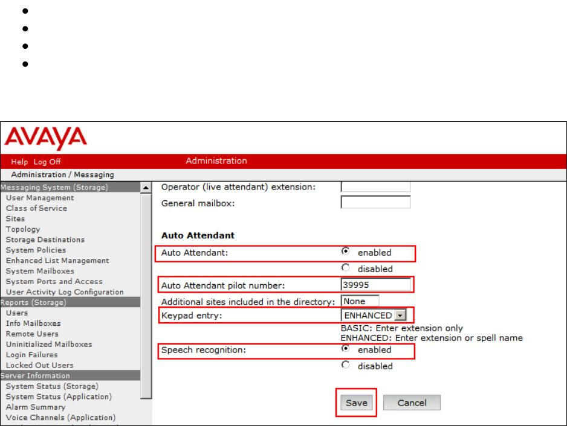
Task: Click the Avaya logo
Action: click(x=45, y=138)
